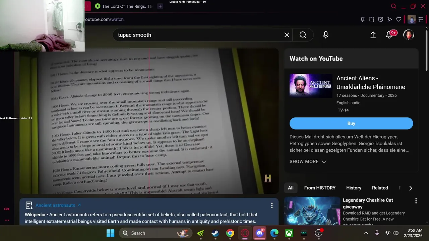Bookmark the page with the heart icon
429x241 pixels.
point(399,19)
